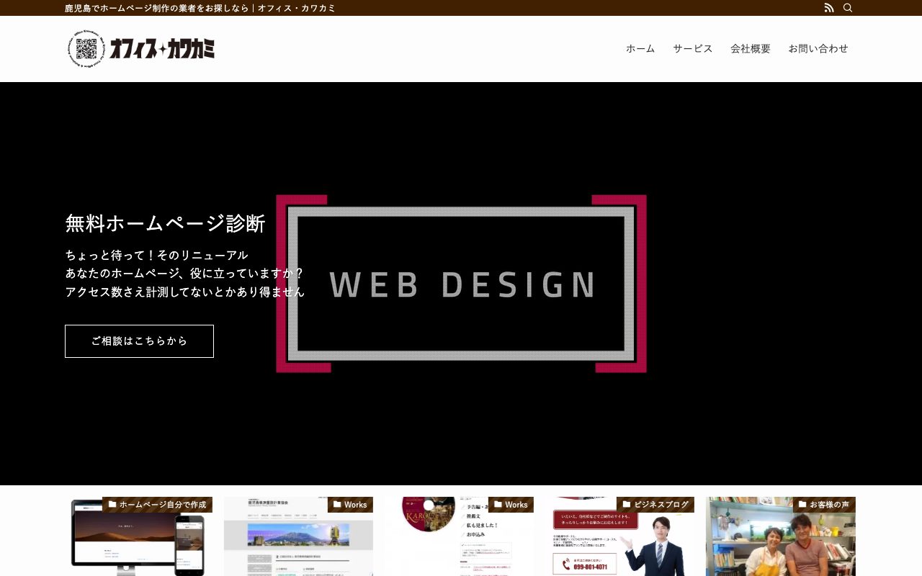The image size is (922, 576).
Task: Click the top bar tagline 鹿児島でホームページ制作
Action: [200, 8]
